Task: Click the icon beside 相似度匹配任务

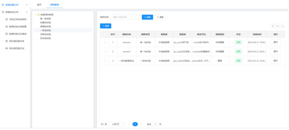Action: [7, 41]
